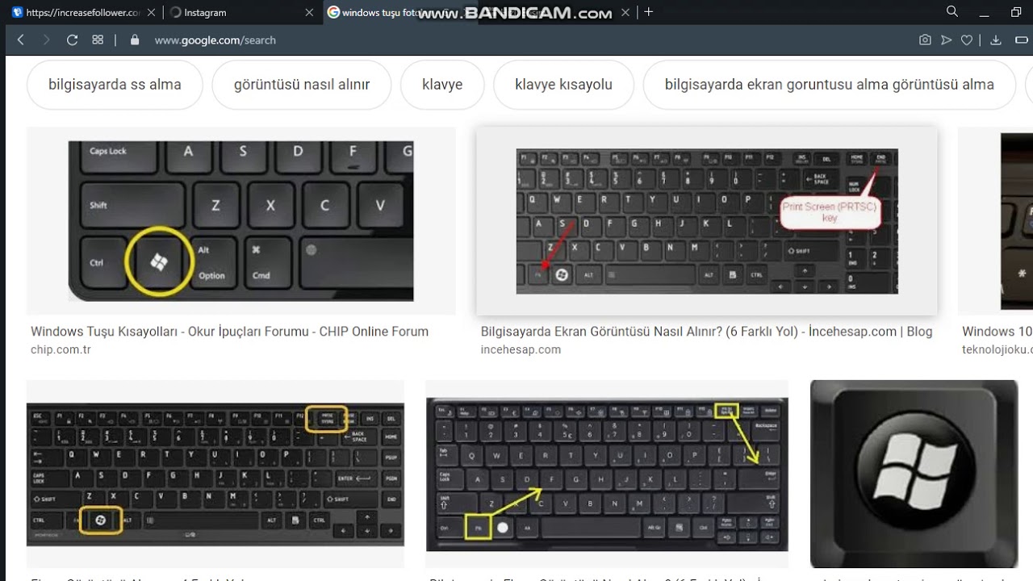Open the large Windows logo key thumbnail

914,474
